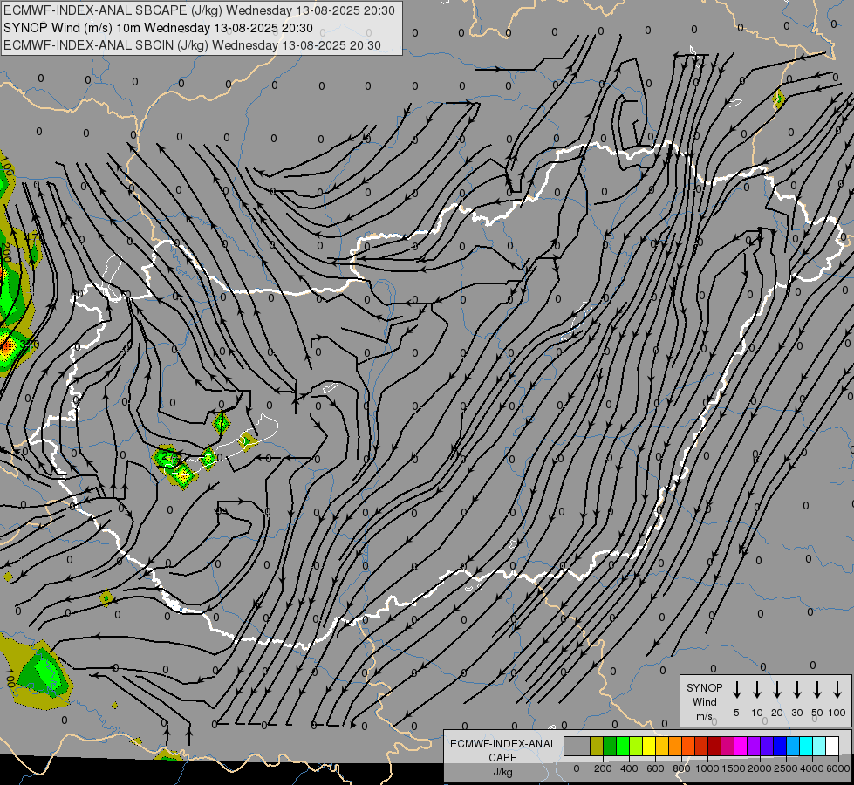Select the pure yellow CAPE legend swatch
854x785 pixels.
point(649,746)
